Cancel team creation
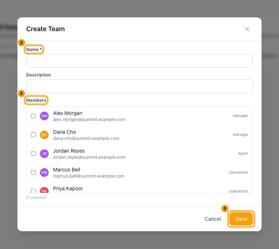 coord(213,219)
